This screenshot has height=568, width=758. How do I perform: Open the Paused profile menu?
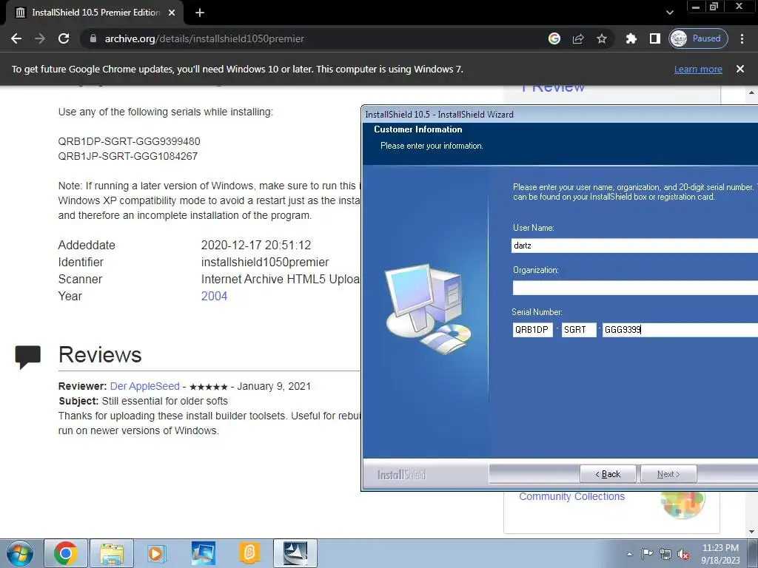tap(699, 38)
